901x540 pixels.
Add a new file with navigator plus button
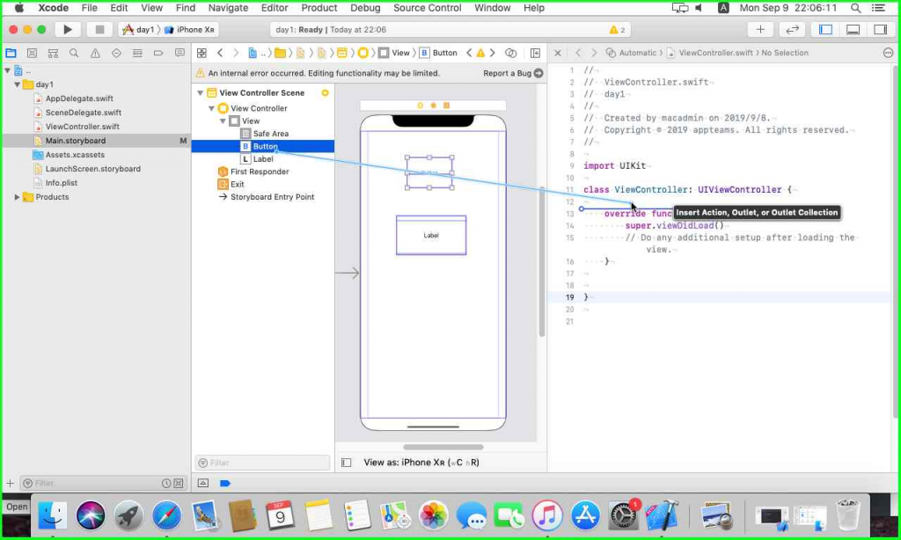(10, 483)
